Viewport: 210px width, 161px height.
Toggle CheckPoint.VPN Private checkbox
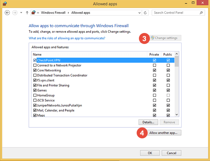click(154, 60)
